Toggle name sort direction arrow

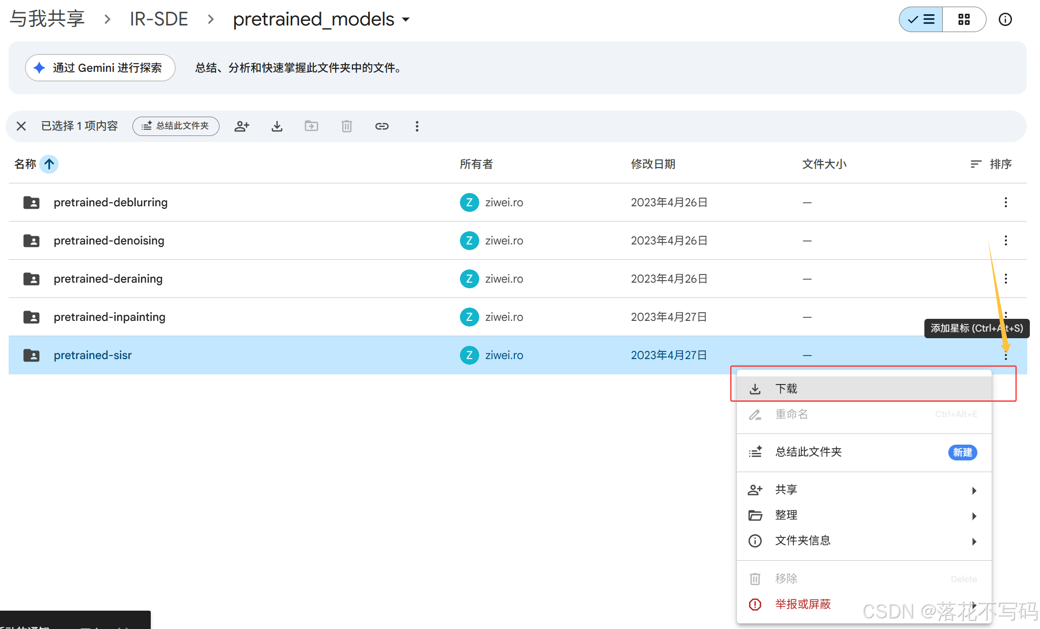click(49, 164)
